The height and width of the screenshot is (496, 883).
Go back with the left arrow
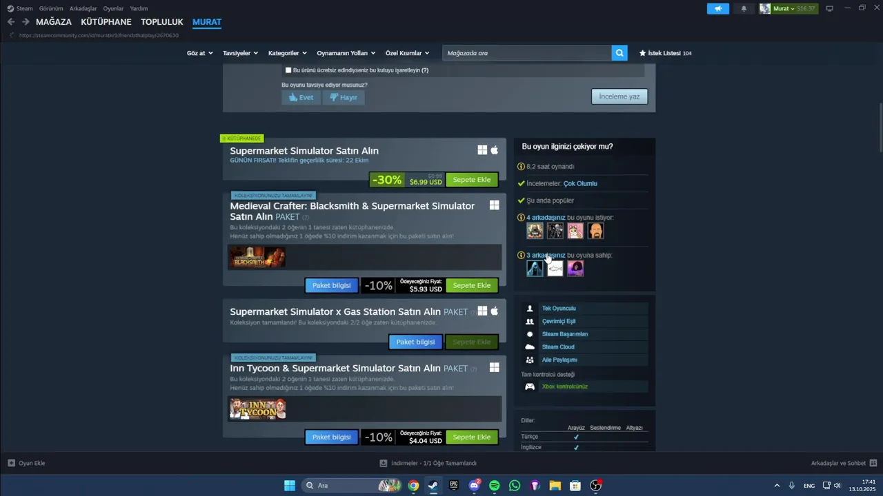(11, 22)
